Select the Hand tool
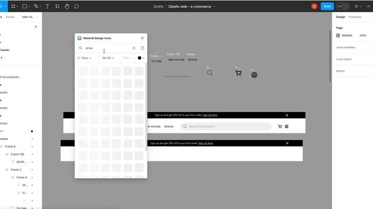 click(x=67, y=6)
